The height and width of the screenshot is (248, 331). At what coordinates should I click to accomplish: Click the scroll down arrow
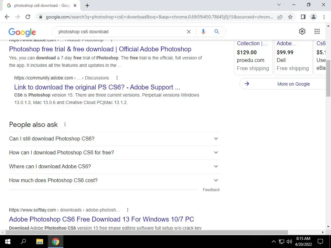click(x=328, y=227)
